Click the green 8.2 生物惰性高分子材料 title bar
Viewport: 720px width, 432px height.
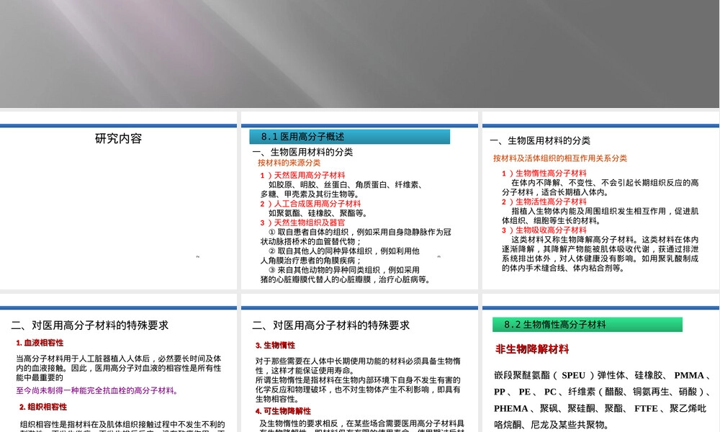tap(588, 325)
